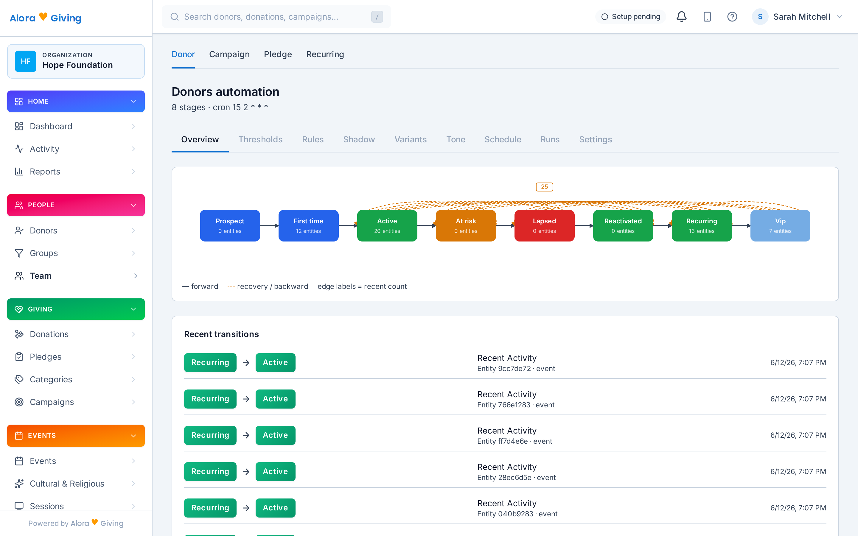Click the Donations hand-heart icon
Image resolution: width=858 pixels, height=536 pixels.
tap(19, 334)
